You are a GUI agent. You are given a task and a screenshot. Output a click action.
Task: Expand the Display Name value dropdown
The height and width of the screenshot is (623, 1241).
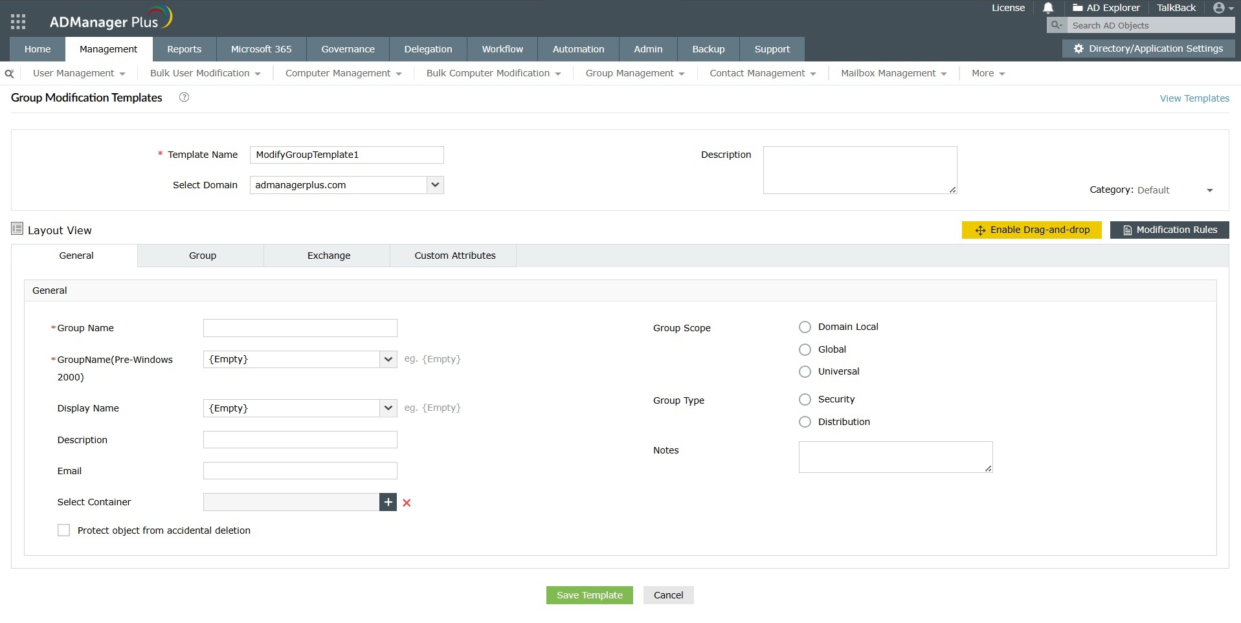[388, 408]
